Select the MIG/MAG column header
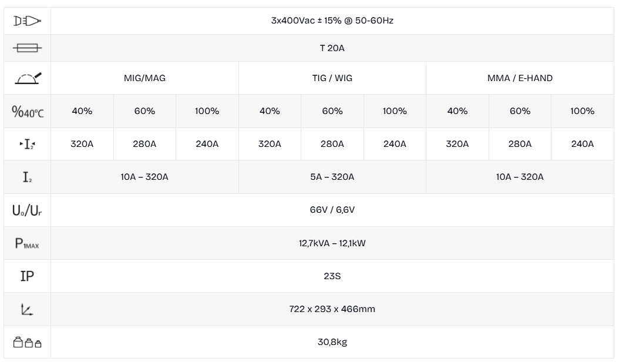 (x=144, y=78)
